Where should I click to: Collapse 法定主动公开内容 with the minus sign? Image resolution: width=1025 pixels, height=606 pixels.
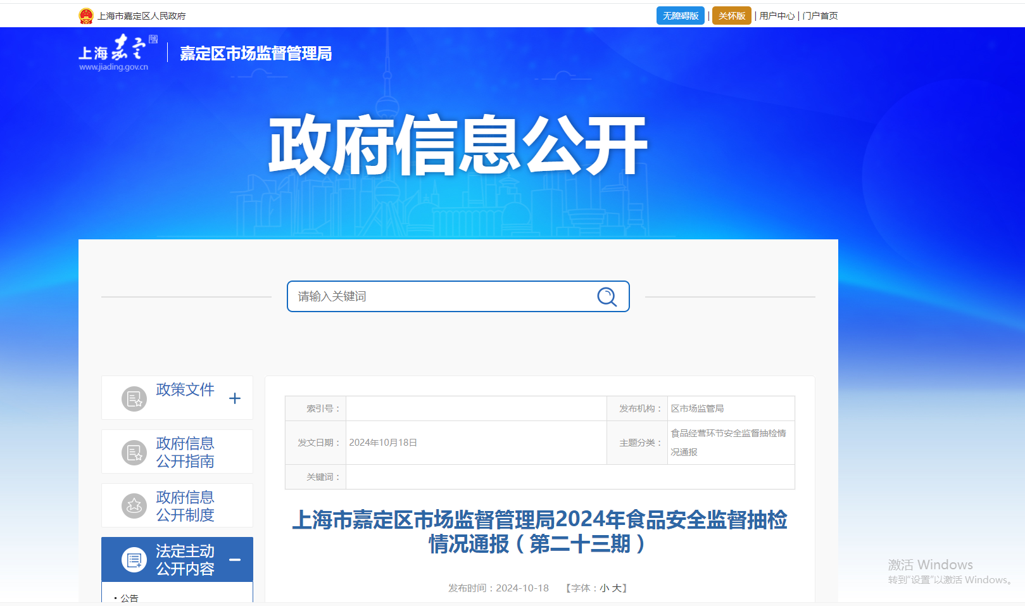pyautogui.click(x=235, y=560)
